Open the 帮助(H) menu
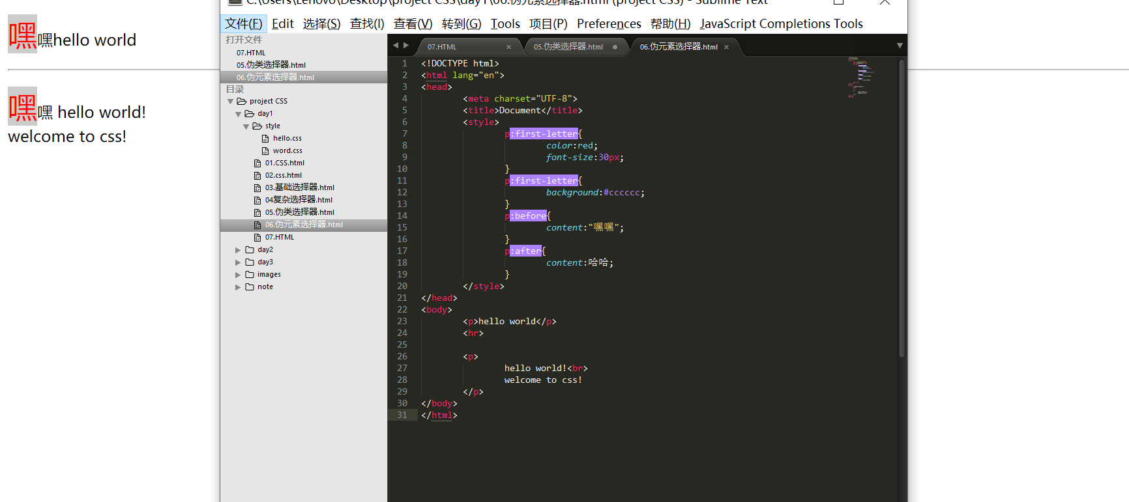The height and width of the screenshot is (502, 1129). (x=671, y=24)
